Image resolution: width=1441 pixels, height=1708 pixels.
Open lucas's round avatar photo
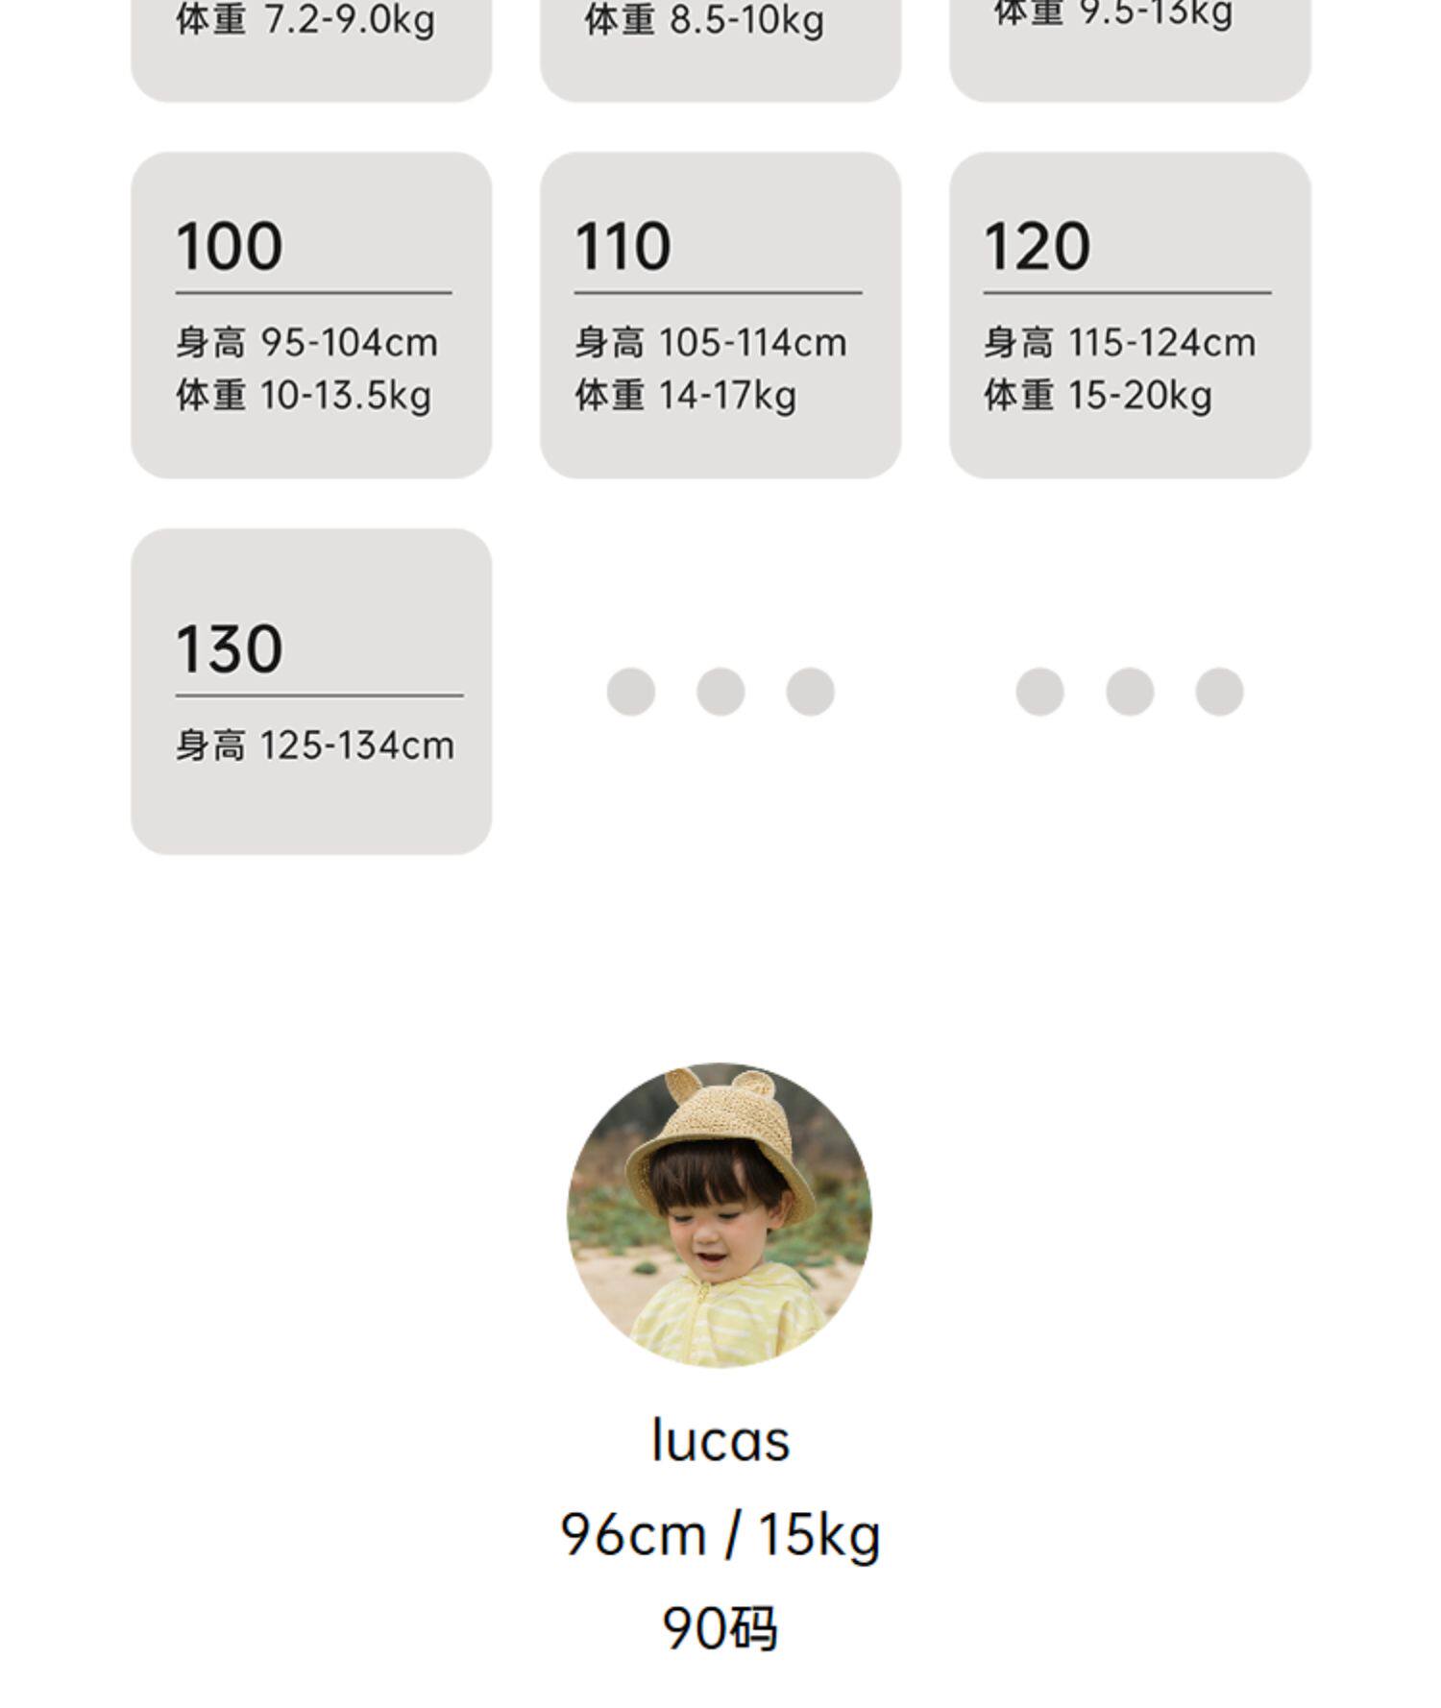pos(720,1215)
